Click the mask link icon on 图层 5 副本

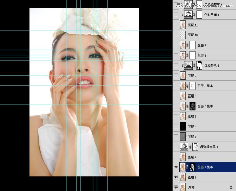click(187, 106)
